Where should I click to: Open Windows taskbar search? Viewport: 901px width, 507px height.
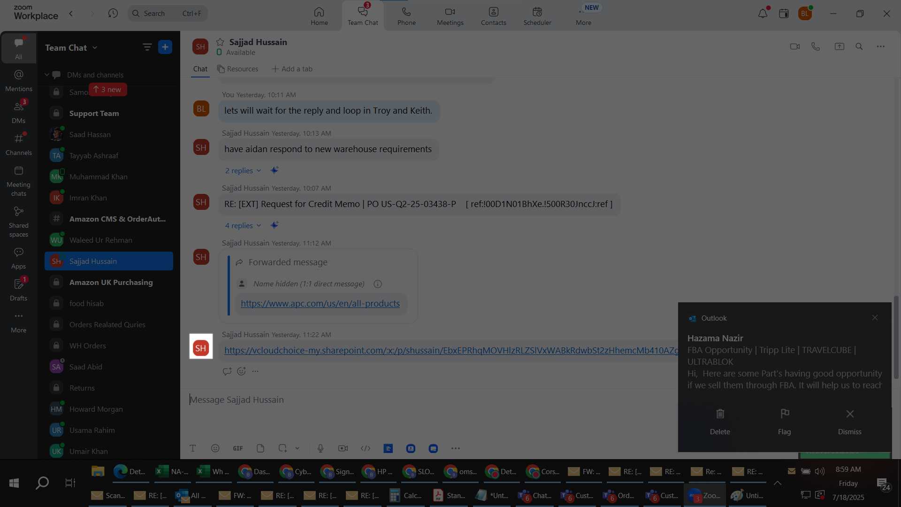pyautogui.click(x=42, y=483)
